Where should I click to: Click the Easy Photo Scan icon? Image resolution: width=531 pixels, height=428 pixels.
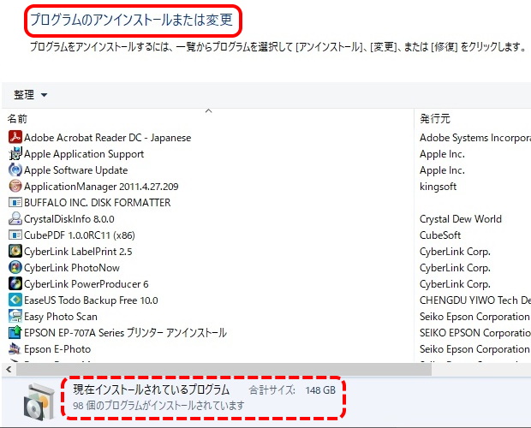click(x=15, y=316)
